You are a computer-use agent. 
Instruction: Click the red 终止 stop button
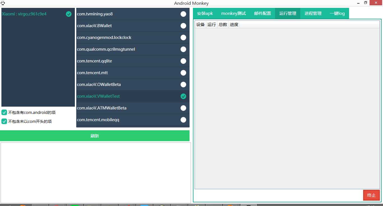pos(372,195)
